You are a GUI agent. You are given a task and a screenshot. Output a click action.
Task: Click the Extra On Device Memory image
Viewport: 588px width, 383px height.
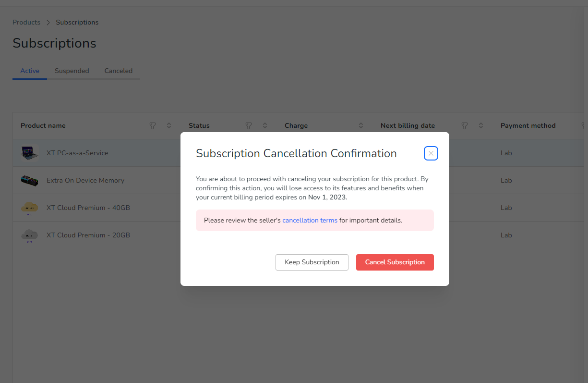pos(30,181)
